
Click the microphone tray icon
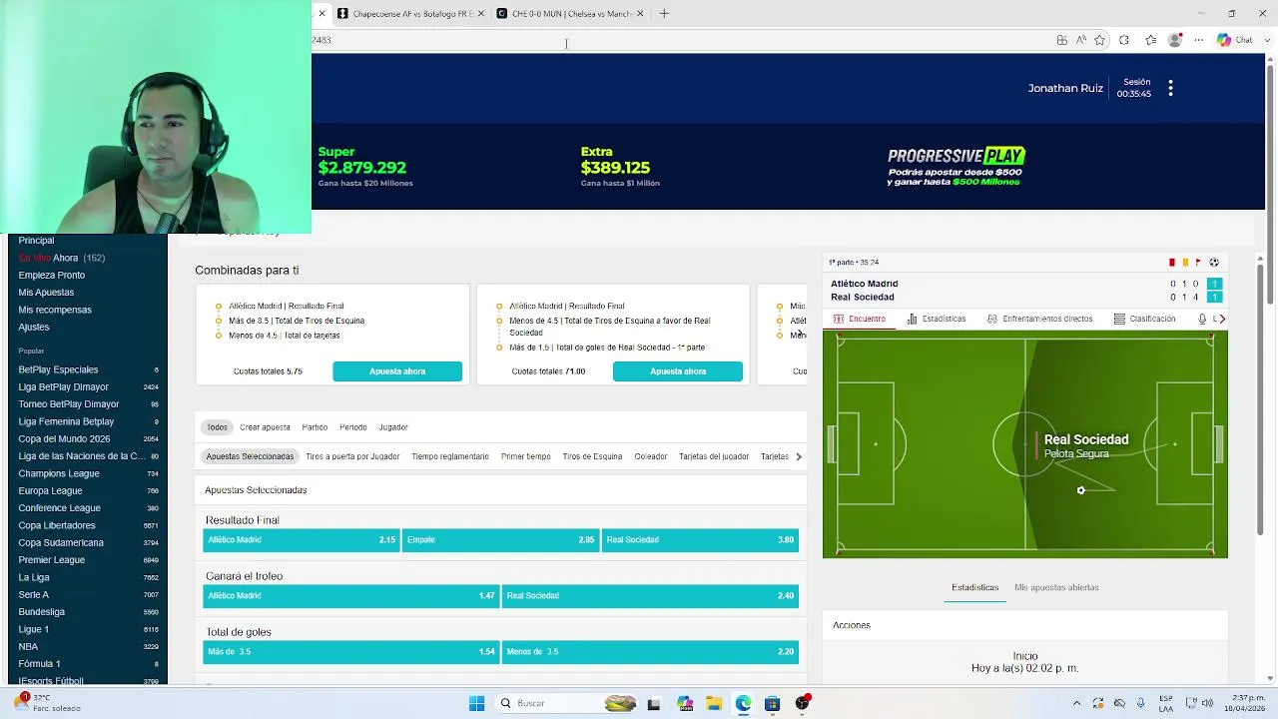click(1140, 703)
